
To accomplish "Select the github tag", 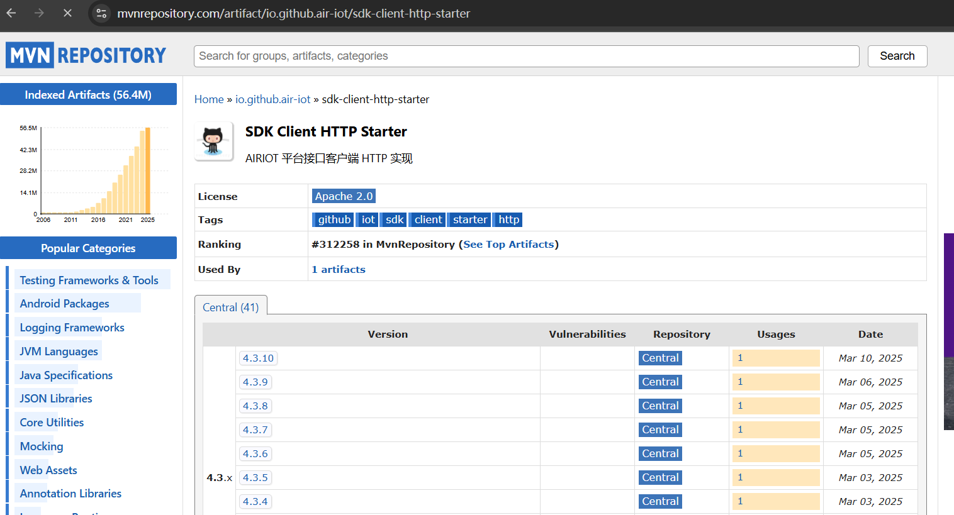I will tap(332, 219).
